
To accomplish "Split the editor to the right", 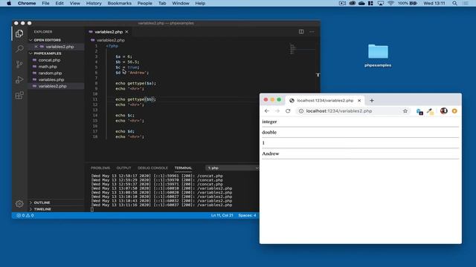I will (x=300, y=31).
